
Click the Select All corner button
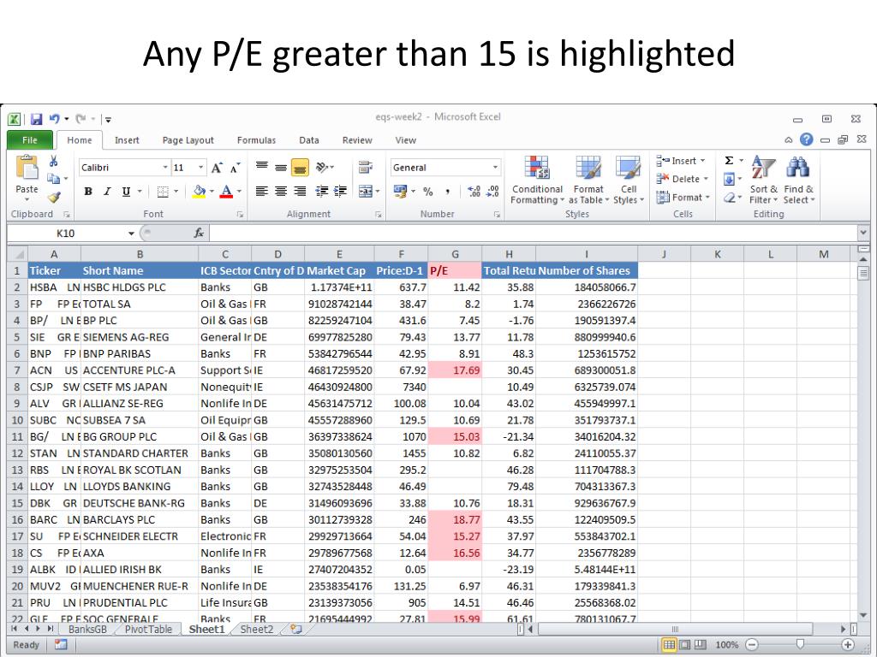[17, 254]
